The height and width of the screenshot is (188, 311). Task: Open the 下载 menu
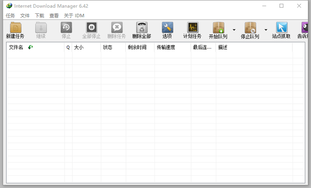[39, 16]
